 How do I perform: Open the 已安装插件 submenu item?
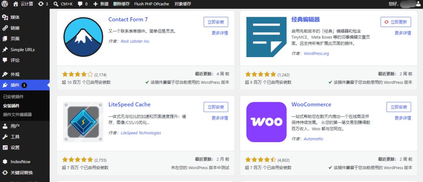coord(13,97)
